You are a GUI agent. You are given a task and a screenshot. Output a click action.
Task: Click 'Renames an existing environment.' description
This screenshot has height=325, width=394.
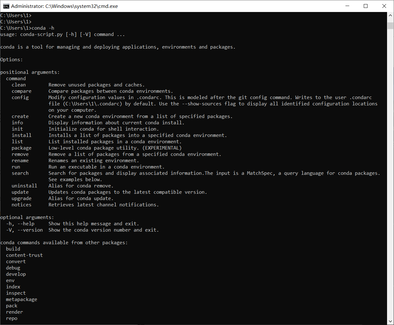[x=94, y=161]
